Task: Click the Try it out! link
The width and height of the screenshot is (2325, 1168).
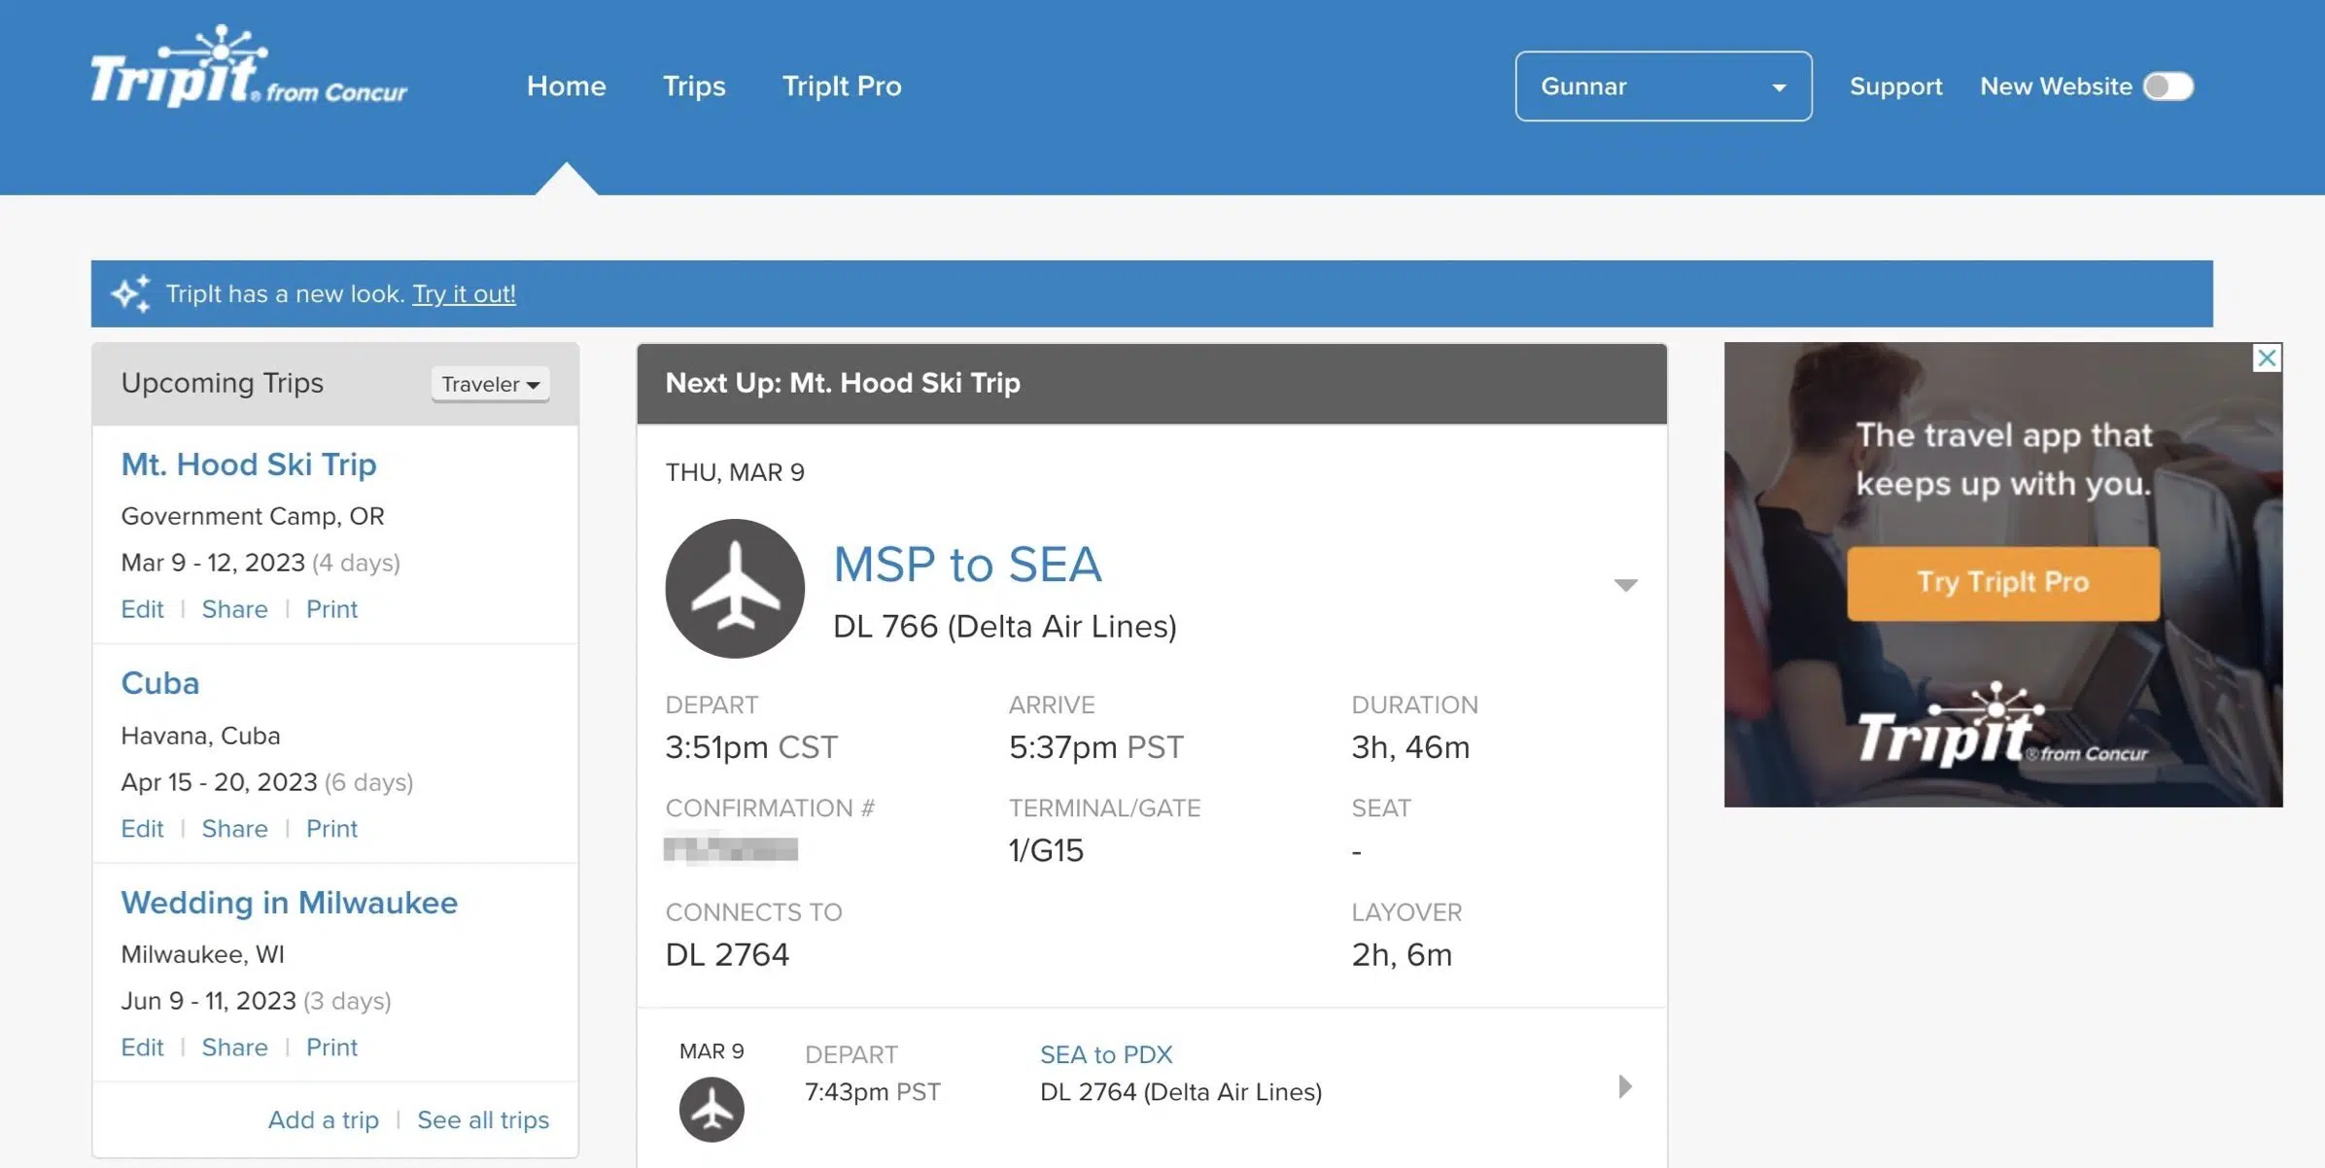Action: 464,292
